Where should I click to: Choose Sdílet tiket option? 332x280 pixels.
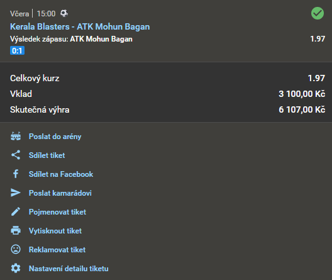(x=47, y=155)
